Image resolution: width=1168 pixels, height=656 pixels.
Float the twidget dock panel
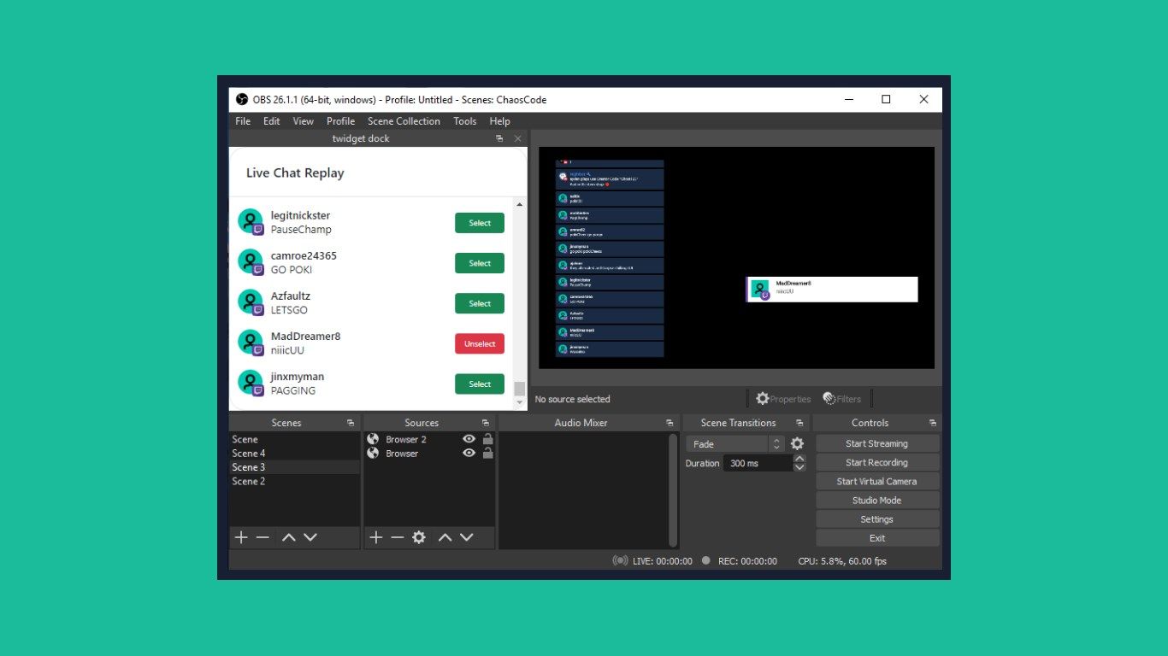pos(499,138)
